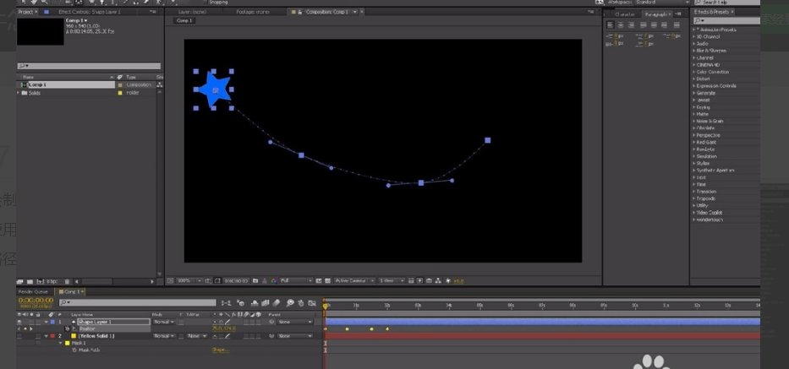Open the Graph Editor from timeline toolbar

click(x=314, y=302)
